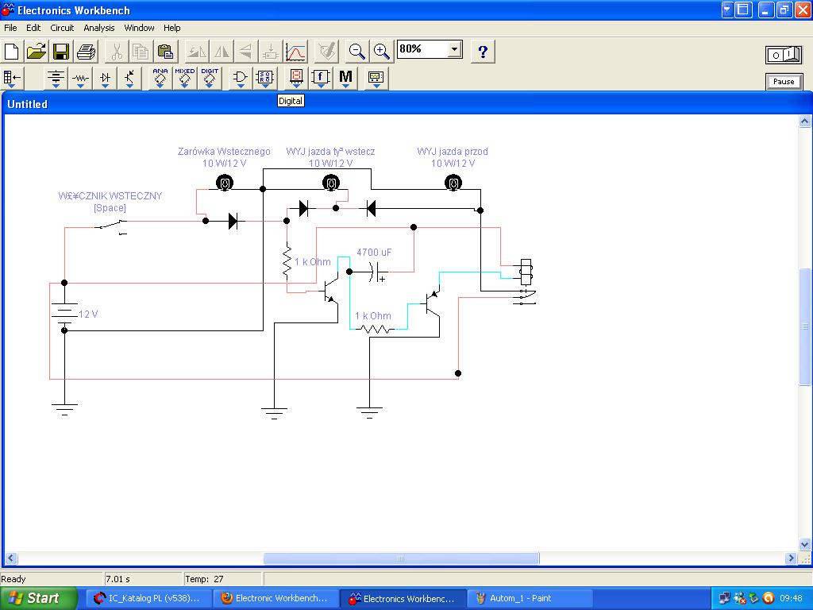This screenshot has height=610, width=813.
Task: Open the Indicators parts bin
Action: click(296, 78)
